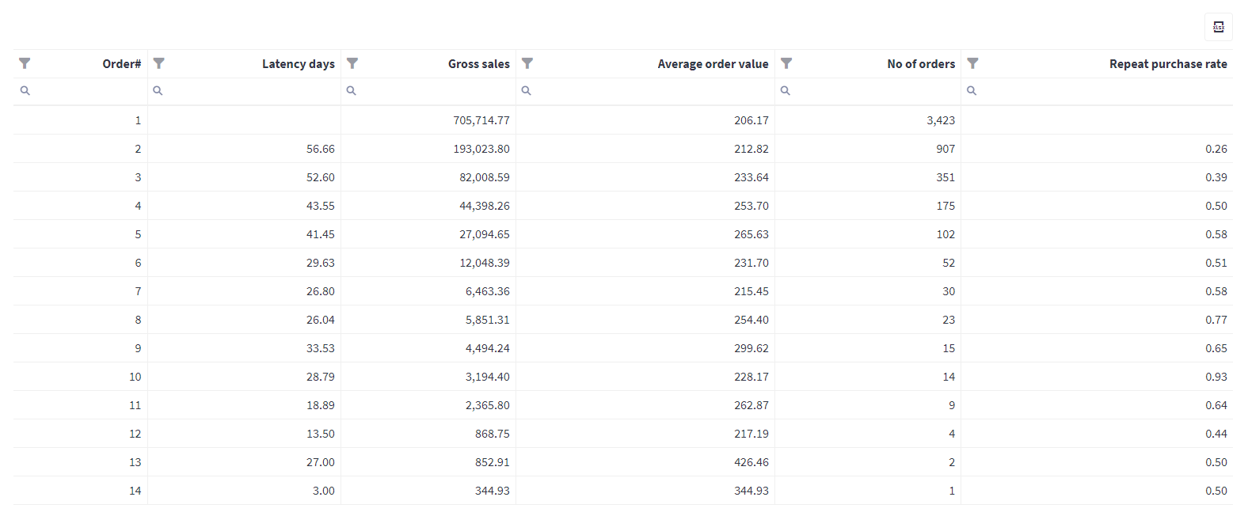Sort by the Gross sales column header
Viewport: 1248px width, 516px height.
coord(478,64)
